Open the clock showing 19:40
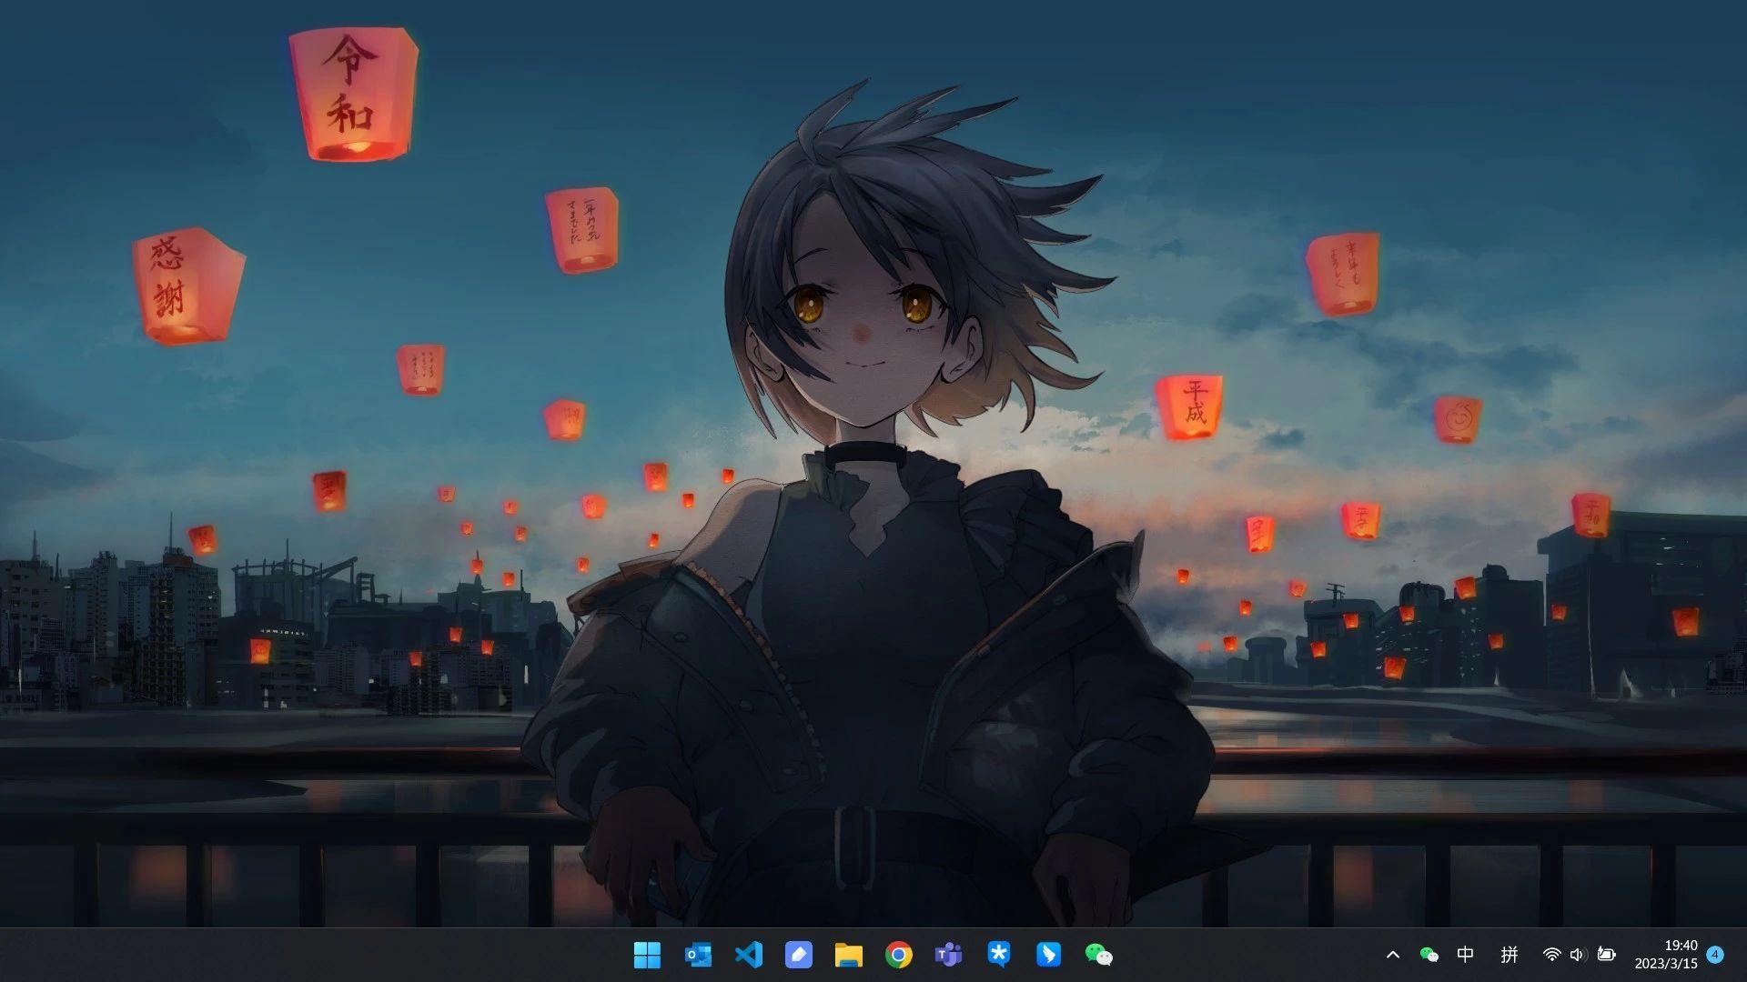Viewport: 1747px width, 982px height. click(x=1665, y=955)
